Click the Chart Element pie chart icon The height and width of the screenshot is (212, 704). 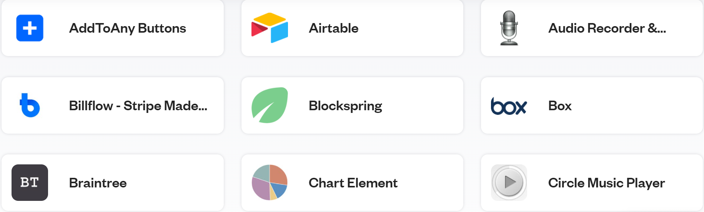[x=270, y=182]
